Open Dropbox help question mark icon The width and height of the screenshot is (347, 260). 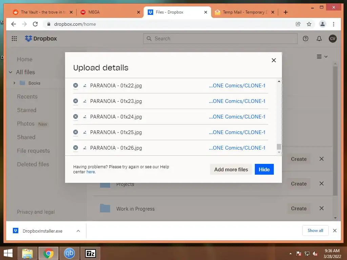(x=305, y=39)
